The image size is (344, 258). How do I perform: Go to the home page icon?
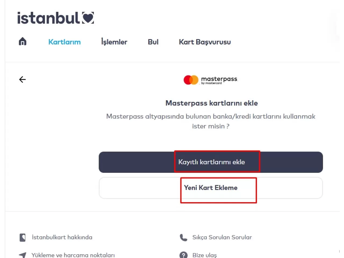(23, 42)
